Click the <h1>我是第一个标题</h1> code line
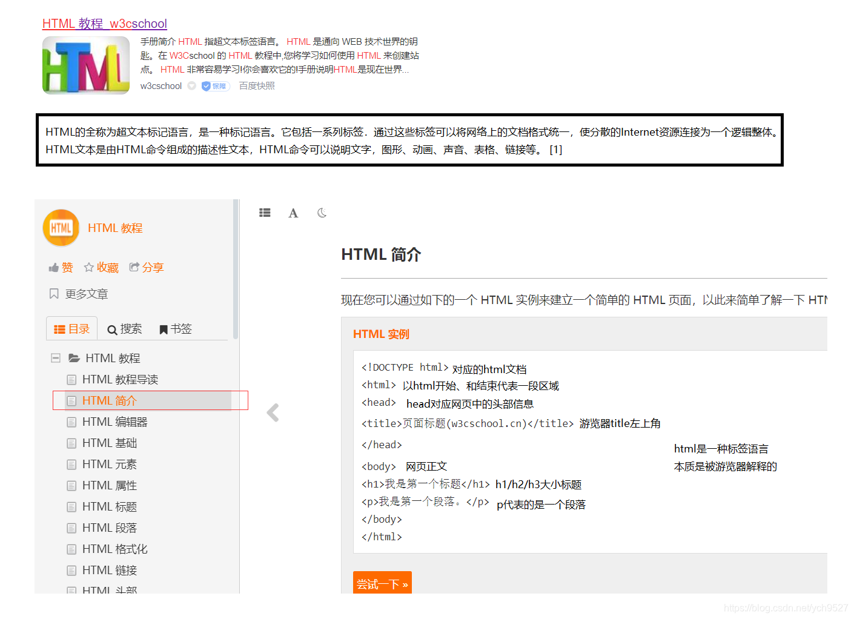Viewport: 854px width, 619px height. click(425, 484)
